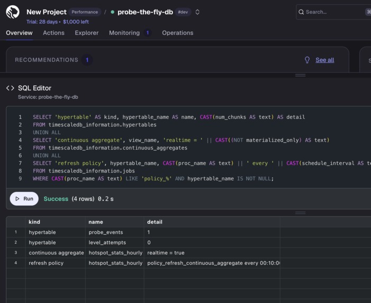Image resolution: width=371 pixels, height=303 pixels.
Task: Grab the resize handle above results table
Action: click(x=300, y=213)
